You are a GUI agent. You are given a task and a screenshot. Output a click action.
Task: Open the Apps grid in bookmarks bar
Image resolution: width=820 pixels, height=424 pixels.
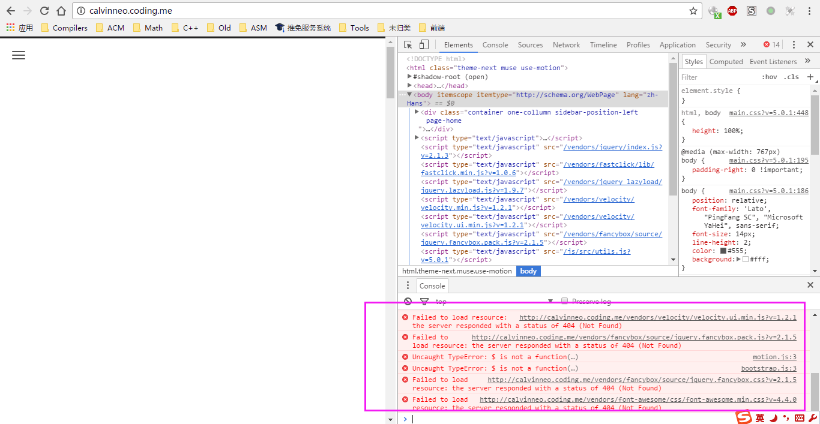[20, 28]
